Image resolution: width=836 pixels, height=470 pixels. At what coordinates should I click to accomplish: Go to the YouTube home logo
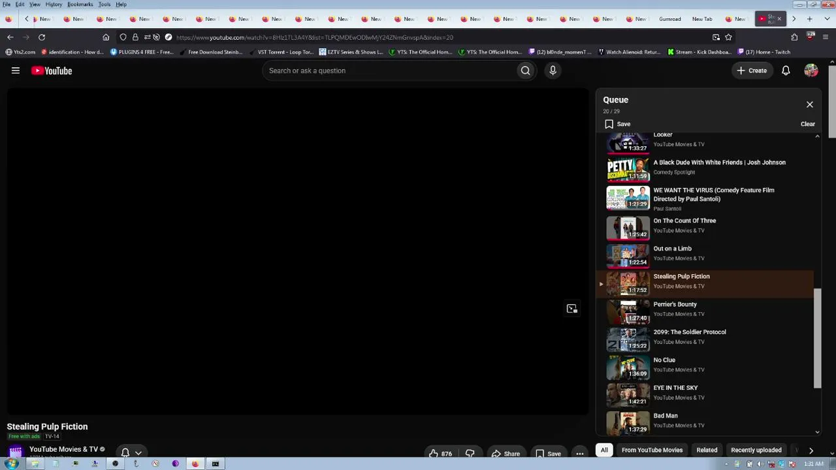click(52, 70)
